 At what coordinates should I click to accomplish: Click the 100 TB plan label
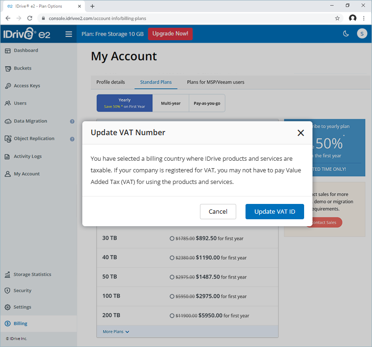[x=111, y=296]
